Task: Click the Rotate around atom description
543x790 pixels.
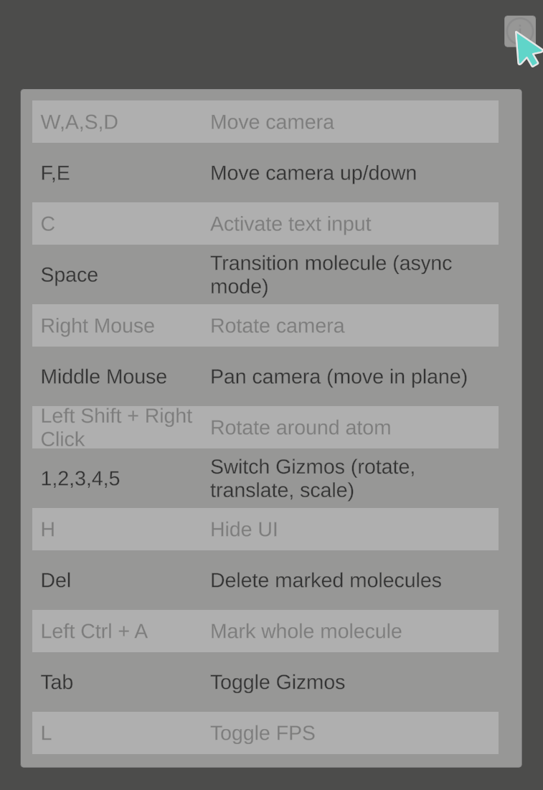Action: (x=301, y=428)
